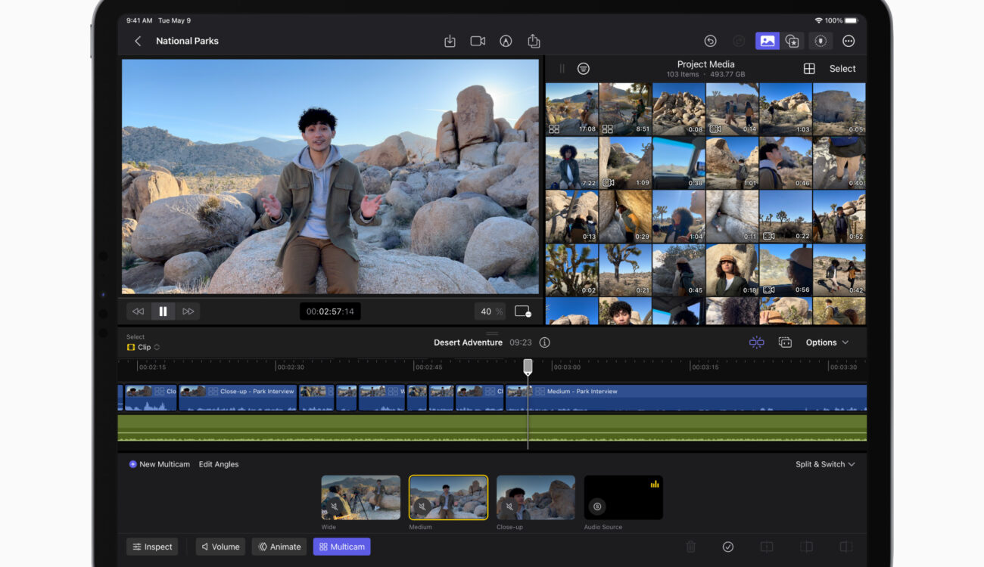Image resolution: width=984 pixels, height=567 pixels.
Task: Select the Audio Source angle
Action: click(624, 497)
